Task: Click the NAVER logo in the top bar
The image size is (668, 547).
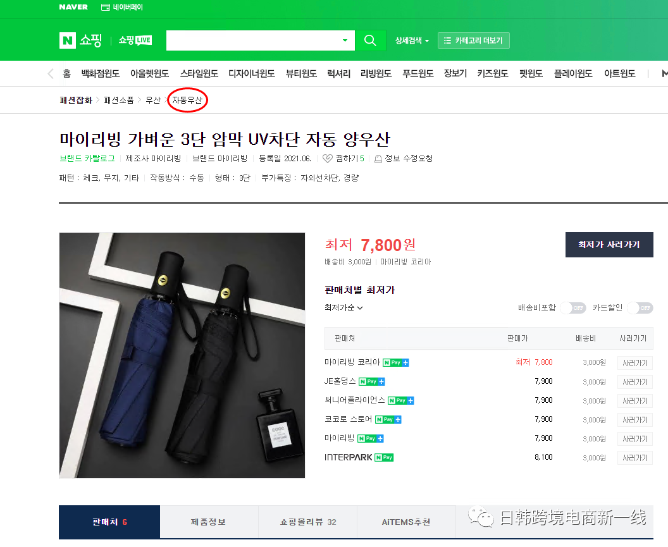Action: (73, 8)
